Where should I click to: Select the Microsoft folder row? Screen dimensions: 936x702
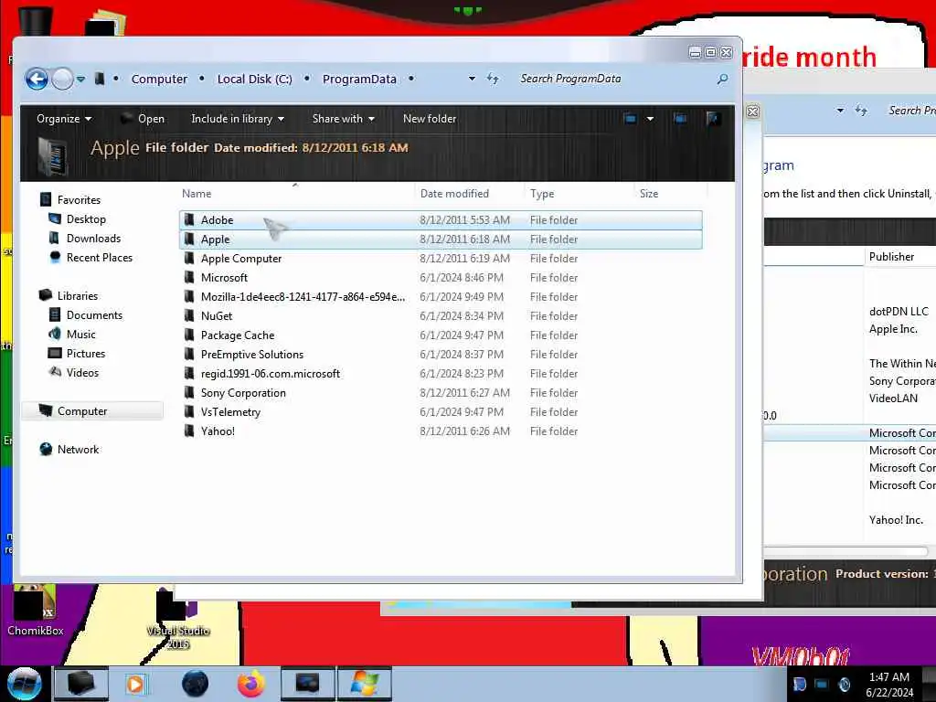[x=441, y=278]
